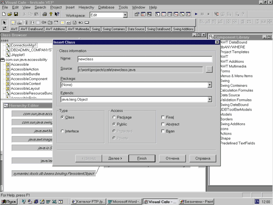Click the Print icon in toolbar
Viewport: 273px width, 205px height.
pos(44,14)
